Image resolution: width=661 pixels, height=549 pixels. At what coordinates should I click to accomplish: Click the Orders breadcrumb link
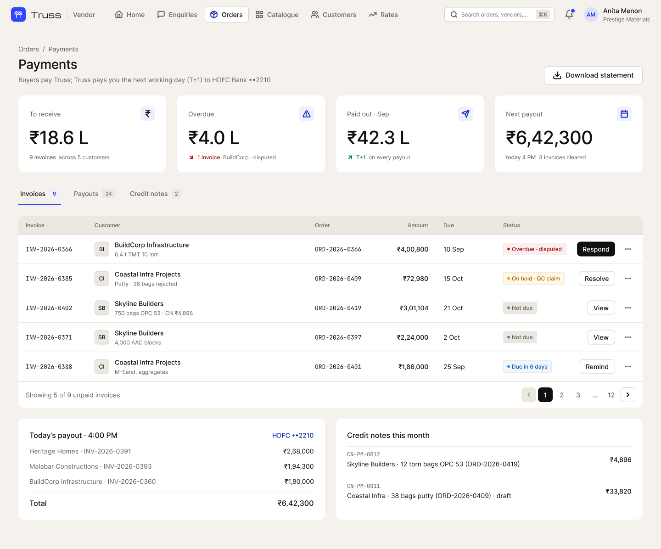[28, 49]
